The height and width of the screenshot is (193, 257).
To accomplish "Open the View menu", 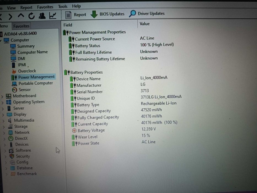I will click(x=11, y=8).
